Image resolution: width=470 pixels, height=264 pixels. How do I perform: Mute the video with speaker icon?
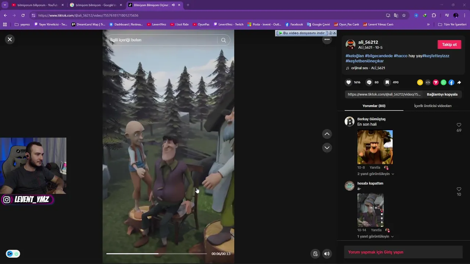(327, 254)
